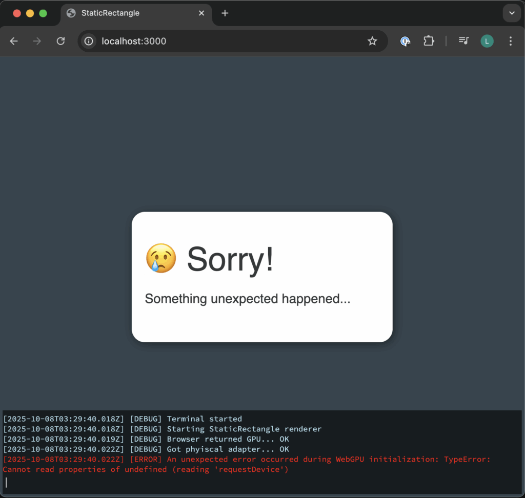Open the profile avatar labeled L
This screenshot has height=498, width=525.
click(x=487, y=41)
